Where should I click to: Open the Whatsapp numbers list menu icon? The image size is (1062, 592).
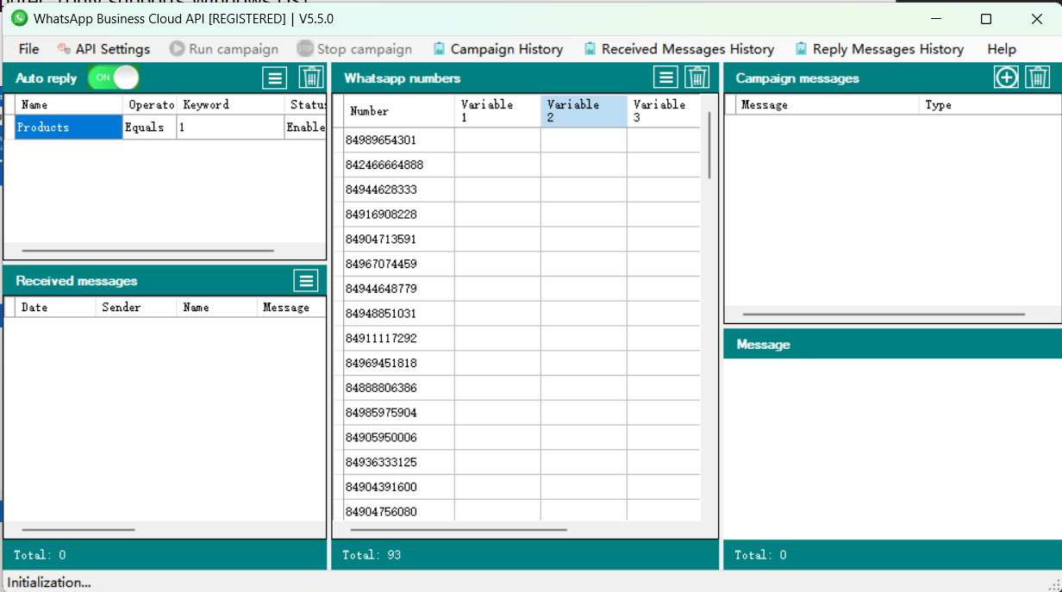[665, 78]
